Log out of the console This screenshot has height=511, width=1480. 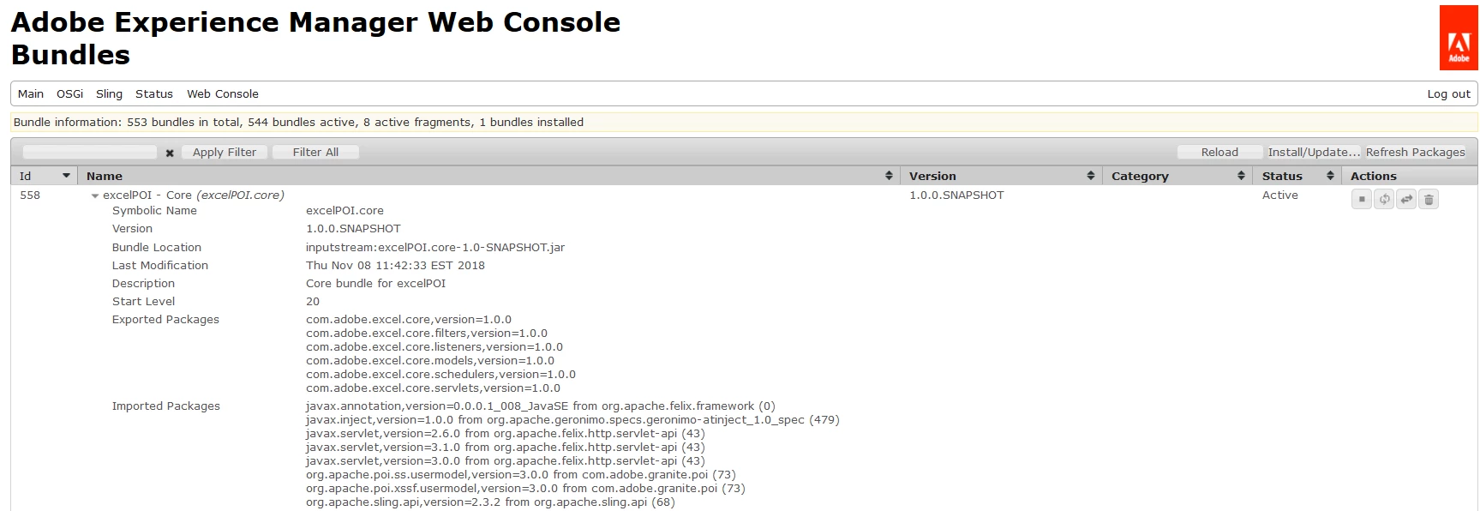[1448, 94]
